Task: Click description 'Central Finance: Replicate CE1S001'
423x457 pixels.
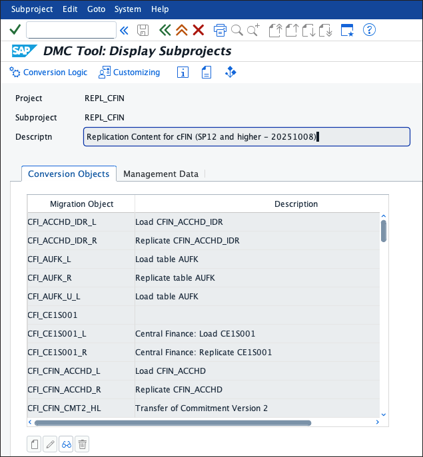Action: pos(203,353)
